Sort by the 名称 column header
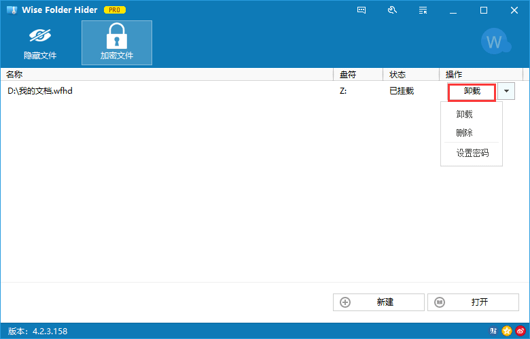Image resolution: width=530 pixels, height=339 pixels. (167, 74)
